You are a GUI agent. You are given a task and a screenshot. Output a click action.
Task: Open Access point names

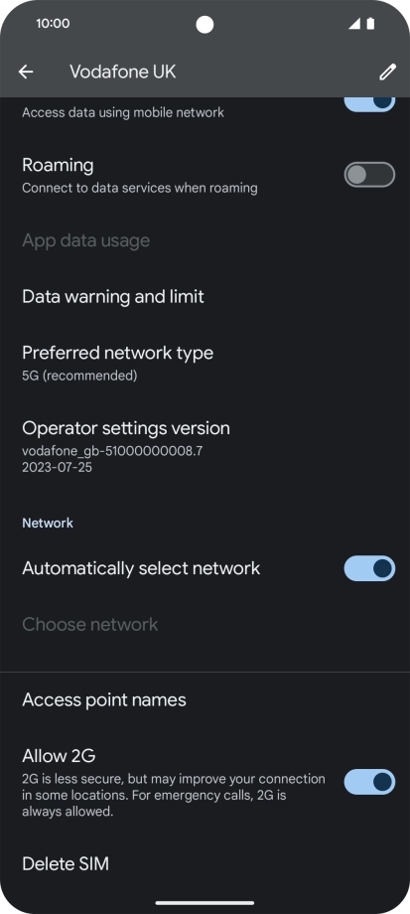(x=205, y=699)
